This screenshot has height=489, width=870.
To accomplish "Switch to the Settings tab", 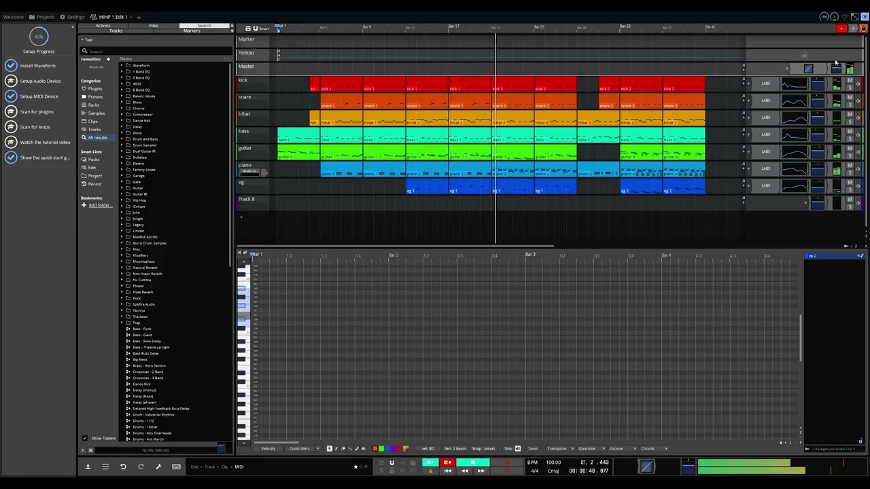I will (x=72, y=17).
